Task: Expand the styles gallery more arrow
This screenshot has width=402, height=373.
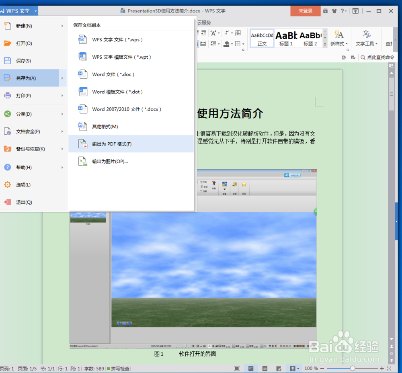Action: 325,44
